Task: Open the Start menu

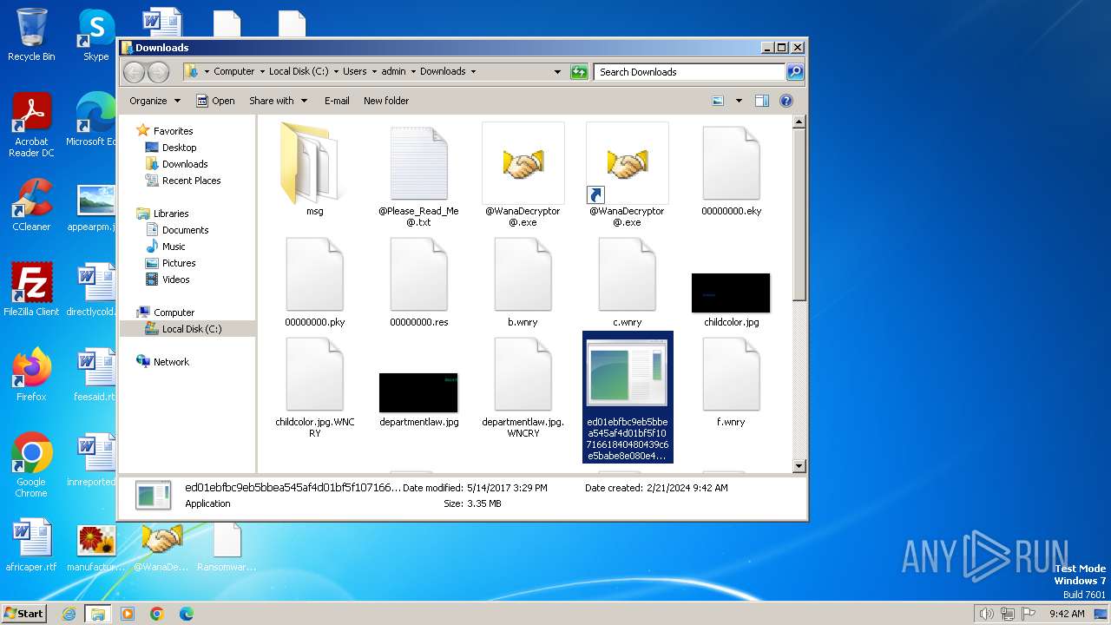Action: point(24,614)
